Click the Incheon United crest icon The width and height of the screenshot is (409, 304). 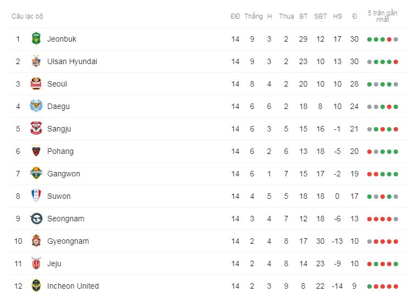click(x=36, y=286)
